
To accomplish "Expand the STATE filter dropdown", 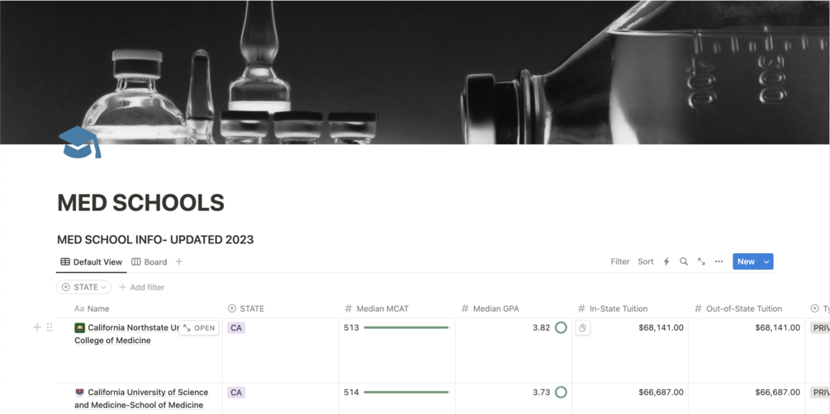I will pyautogui.click(x=83, y=287).
